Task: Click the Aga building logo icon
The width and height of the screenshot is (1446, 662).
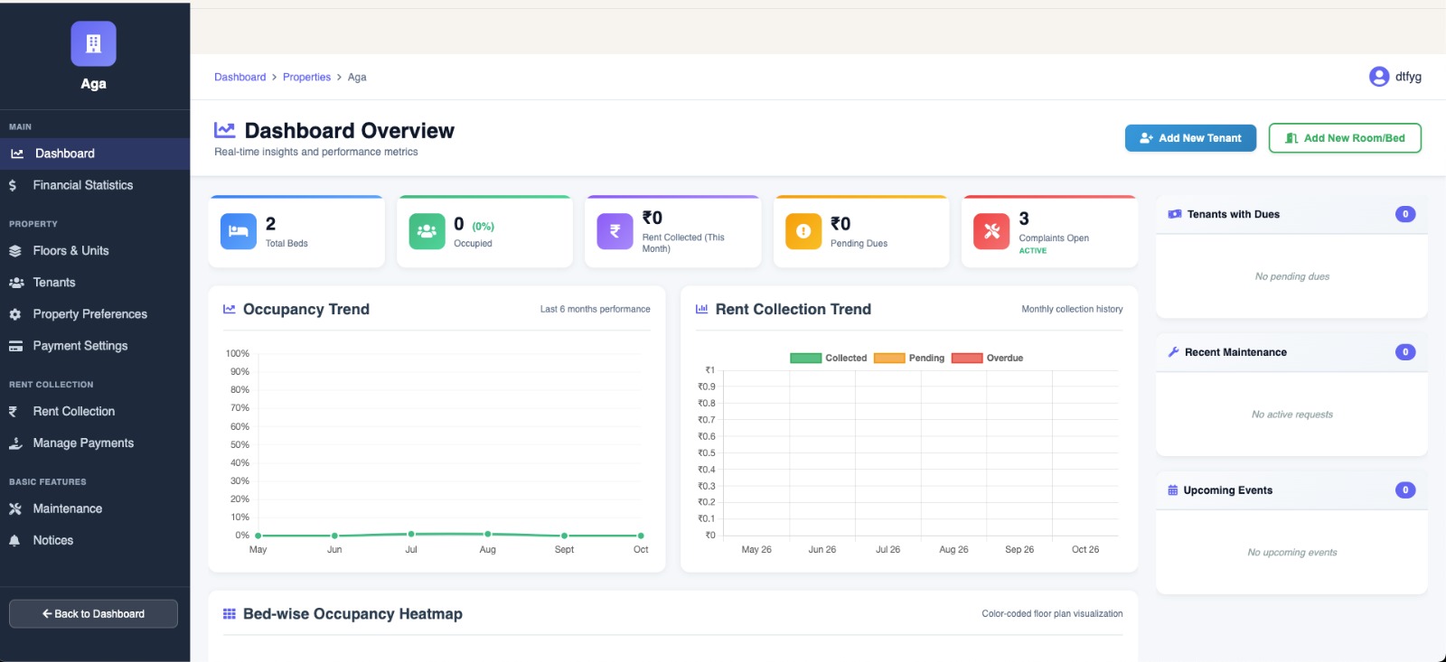Action: [x=93, y=43]
